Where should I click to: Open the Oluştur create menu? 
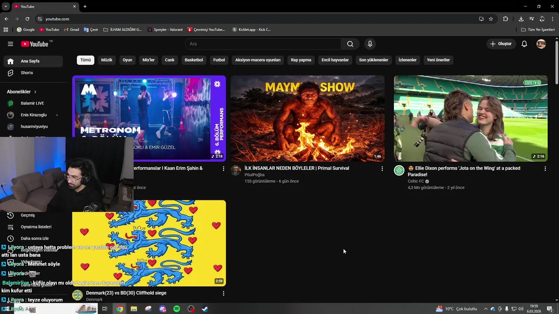tap(501, 44)
